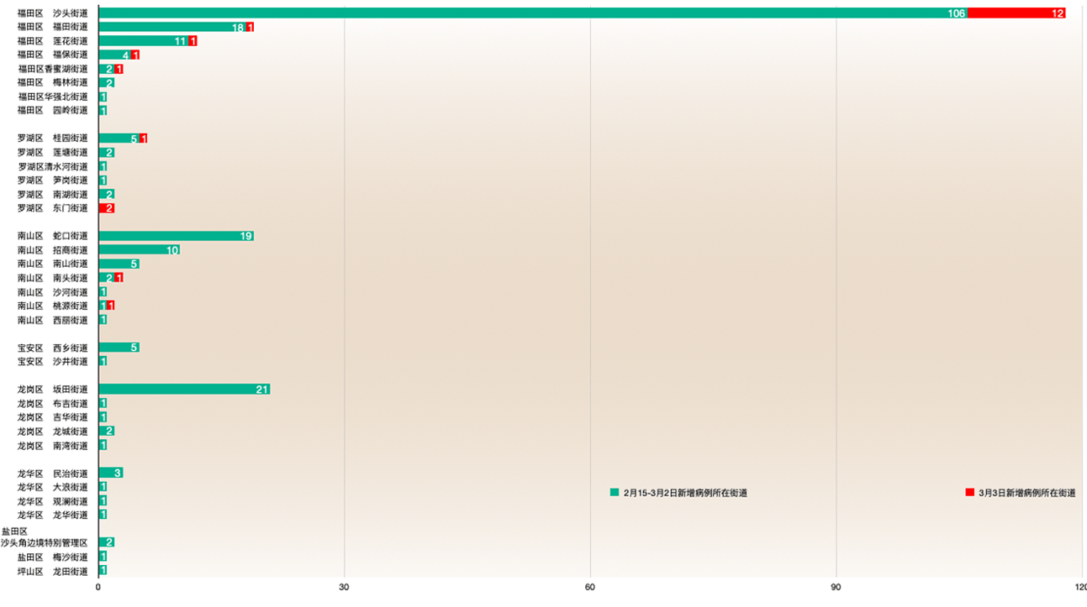
Task: Select the label 龙华区 大浪街道
Action: [x=52, y=487]
